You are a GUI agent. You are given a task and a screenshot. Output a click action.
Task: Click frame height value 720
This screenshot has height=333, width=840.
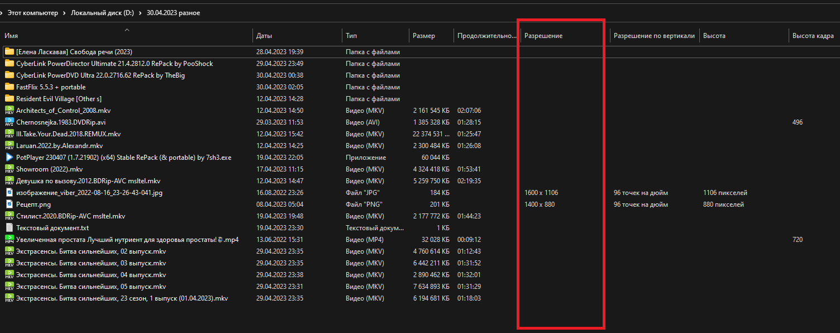click(798, 239)
